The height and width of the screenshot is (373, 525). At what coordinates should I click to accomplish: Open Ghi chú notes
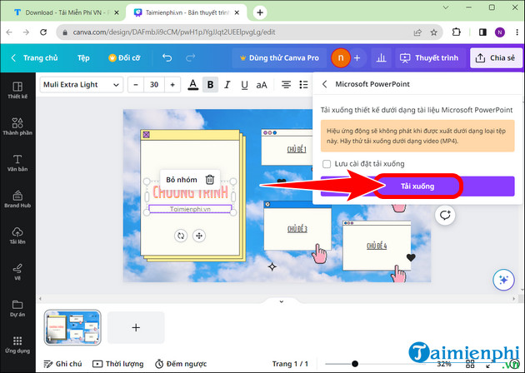62,364
